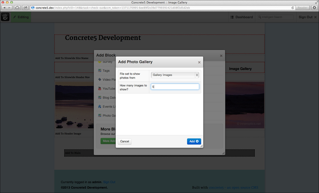Choose the Video Player block icon

pos(100,79)
